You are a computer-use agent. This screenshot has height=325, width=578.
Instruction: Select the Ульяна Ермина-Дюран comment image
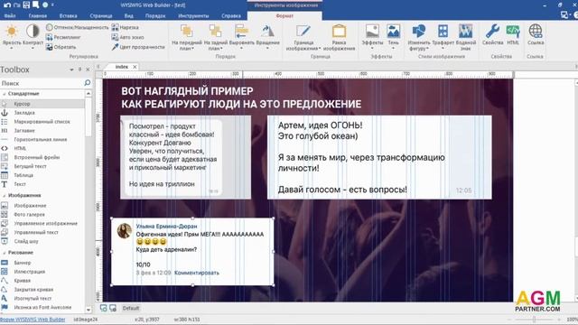click(192, 251)
